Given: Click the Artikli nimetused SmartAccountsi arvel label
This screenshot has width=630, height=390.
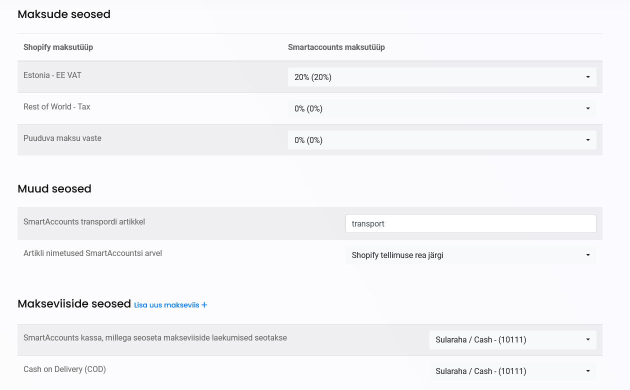Looking at the screenshot, I should 92,253.
